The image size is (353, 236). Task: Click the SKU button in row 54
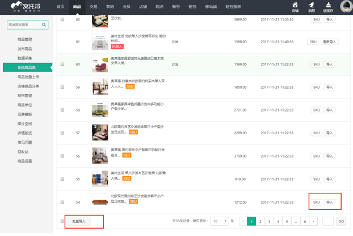coord(316,202)
